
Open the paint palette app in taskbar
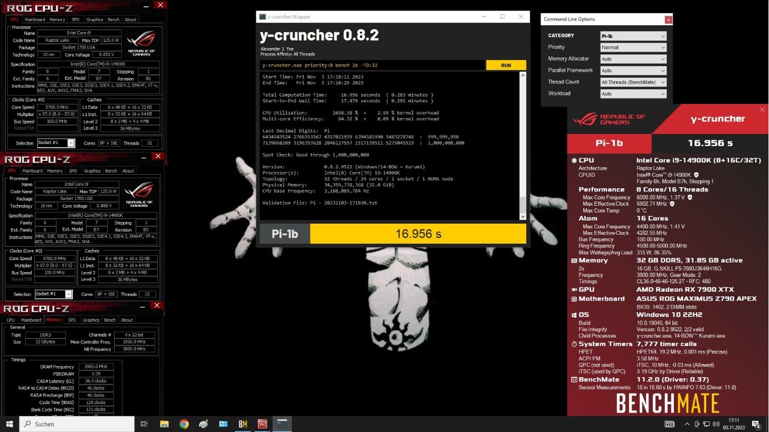tap(204, 424)
